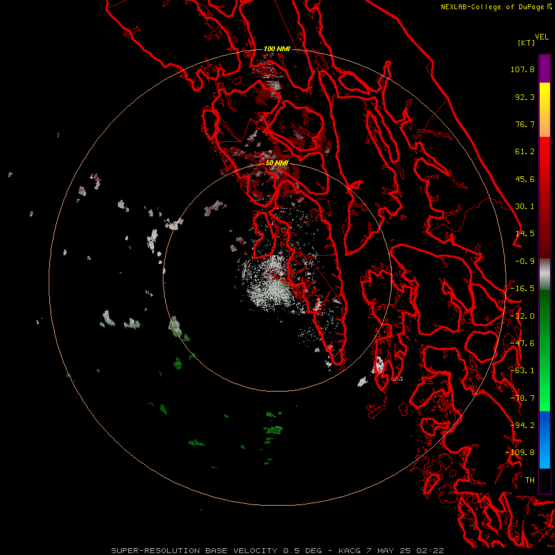Click the -16.5 velocity scale value
Image resolution: width=555 pixels, height=555 pixels.
pyautogui.click(x=522, y=289)
